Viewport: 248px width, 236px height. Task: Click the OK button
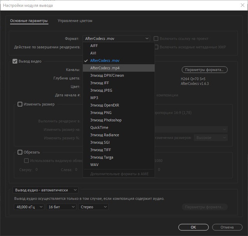(x=193, y=227)
